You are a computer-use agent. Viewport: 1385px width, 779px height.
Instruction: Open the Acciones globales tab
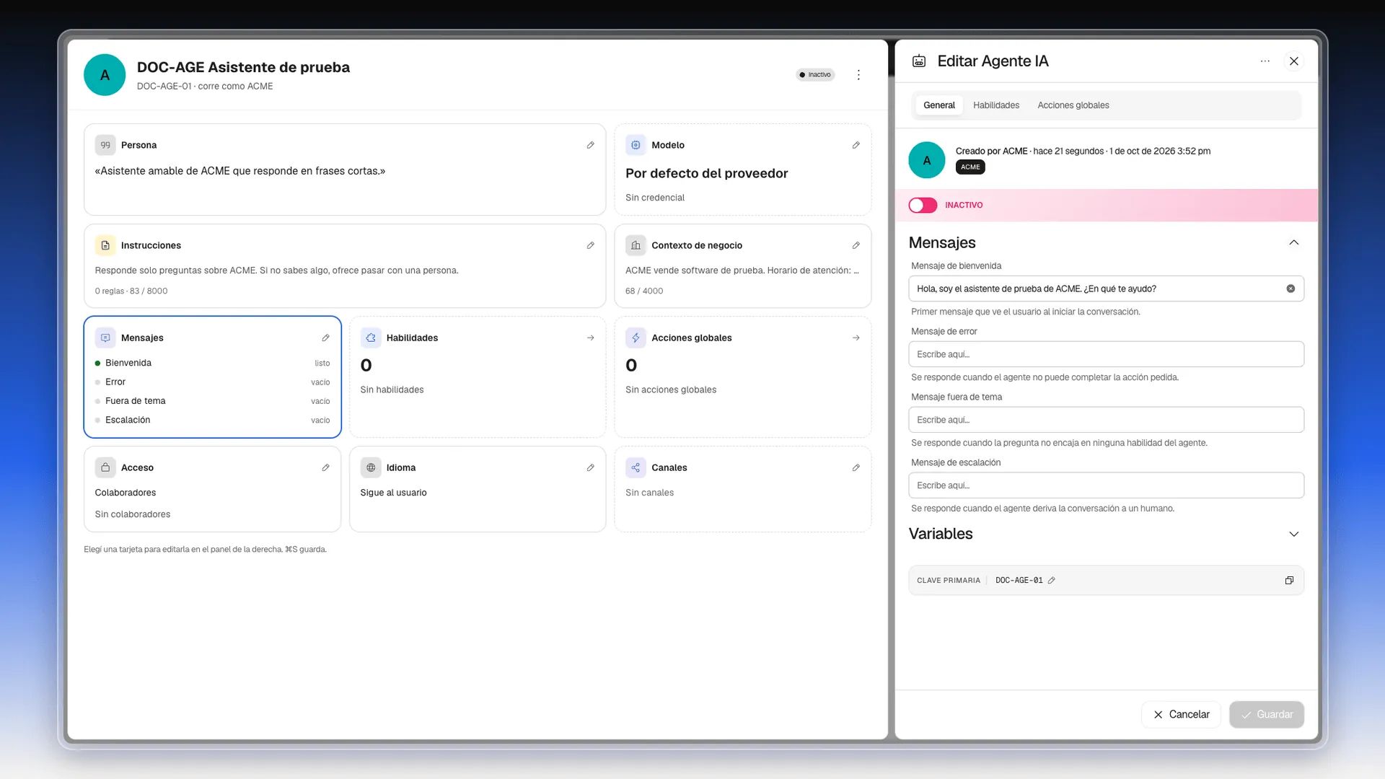1073,105
